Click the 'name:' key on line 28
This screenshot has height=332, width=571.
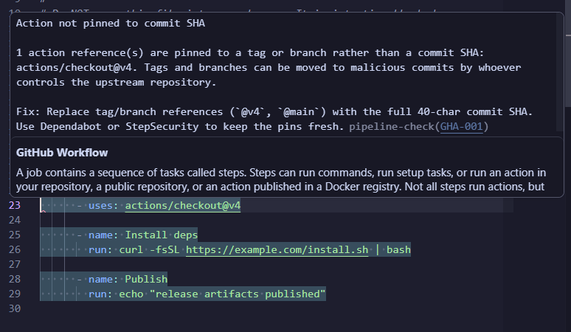103,279
